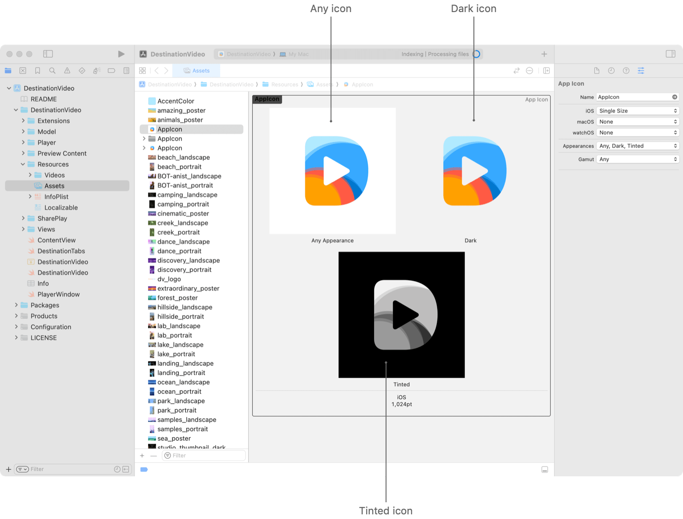Show the History inspector
The image size is (683, 519).
point(611,71)
